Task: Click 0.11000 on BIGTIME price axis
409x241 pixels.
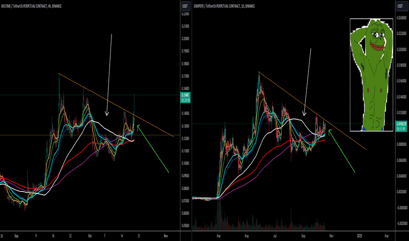Action: coord(186,151)
